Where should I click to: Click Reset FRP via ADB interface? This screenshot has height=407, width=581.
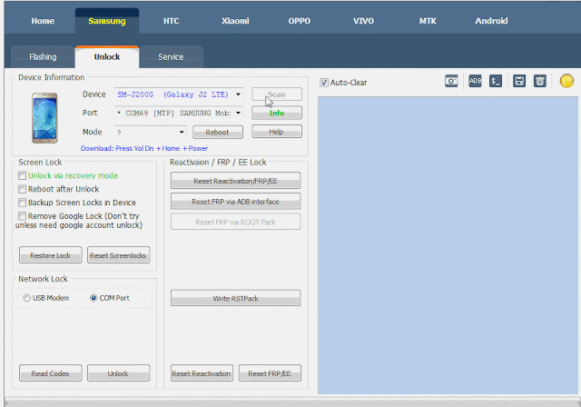point(236,202)
